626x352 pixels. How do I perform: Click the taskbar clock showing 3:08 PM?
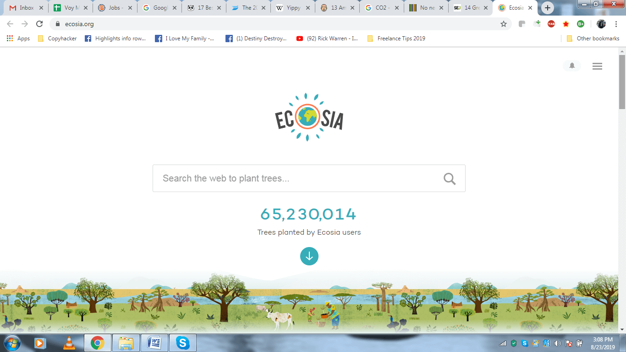602,343
